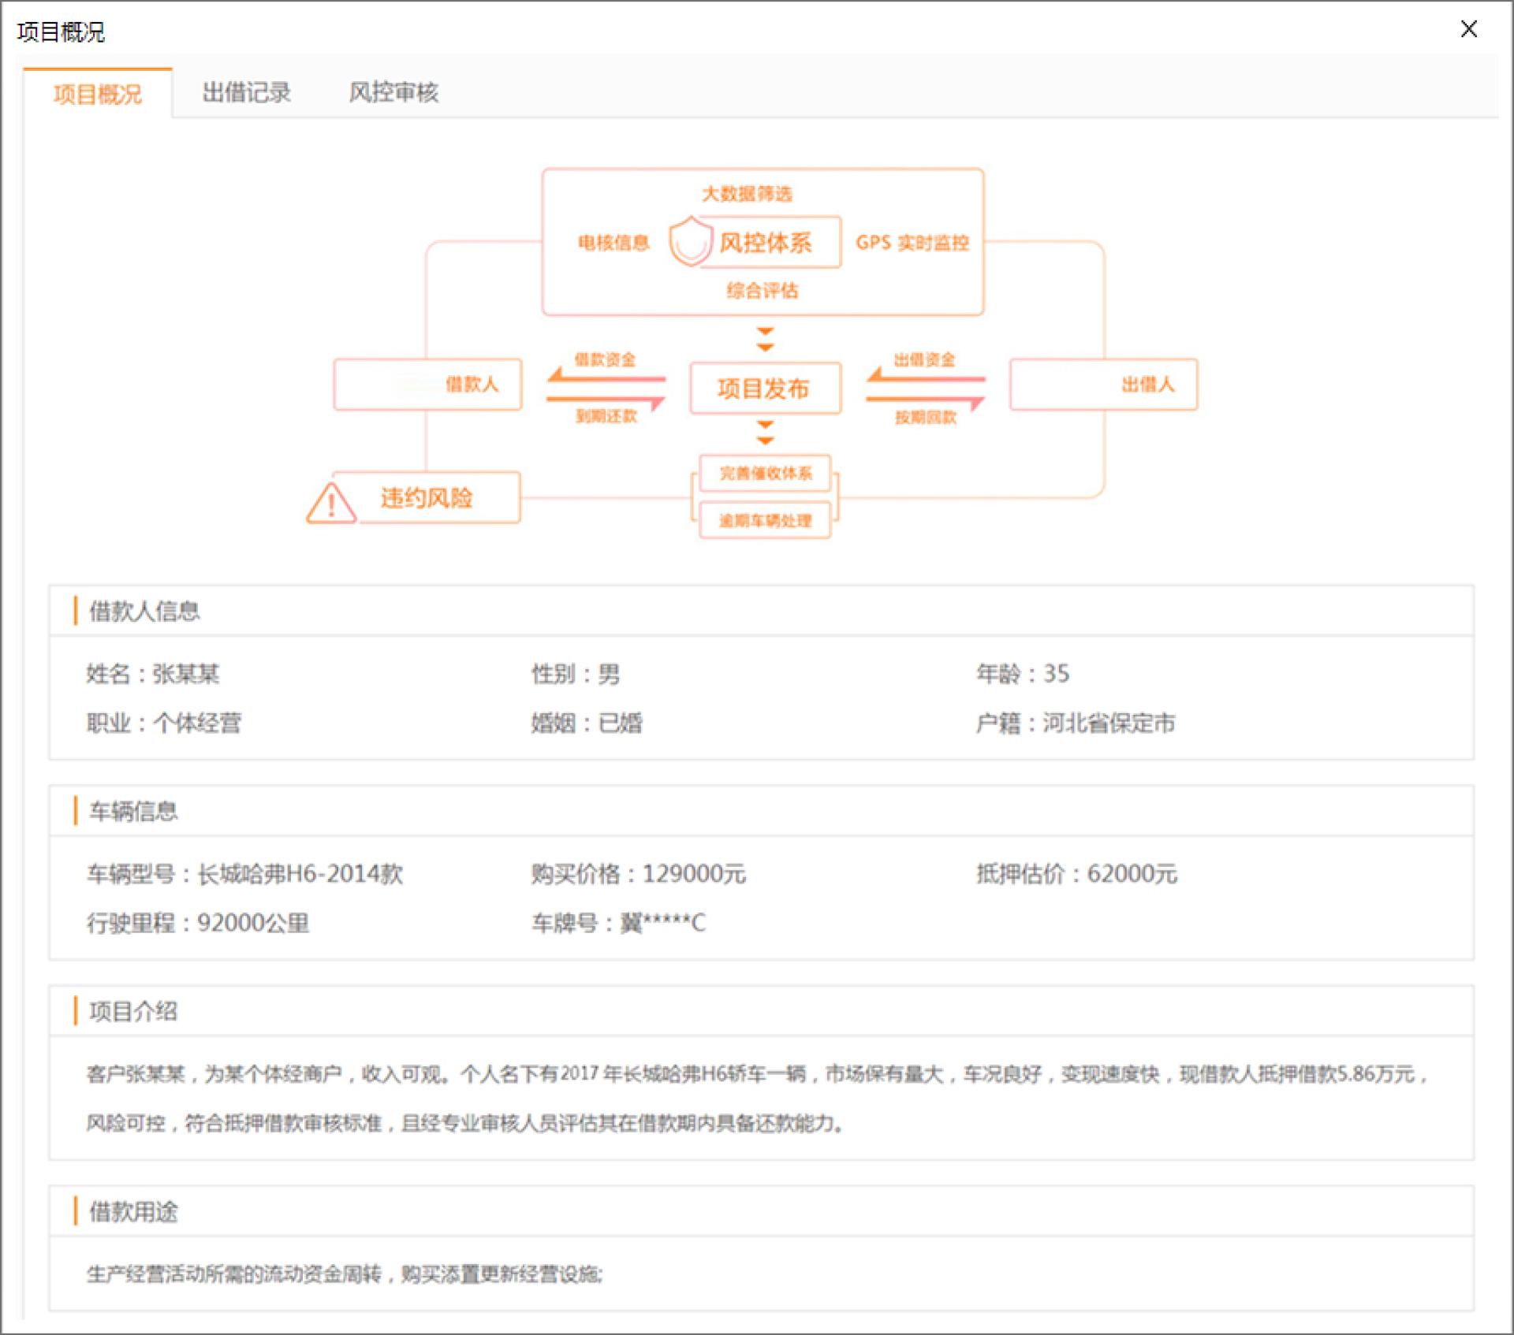Click the 借款人信息 section header
The width and height of the screenshot is (1514, 1335).
point(144,611)
